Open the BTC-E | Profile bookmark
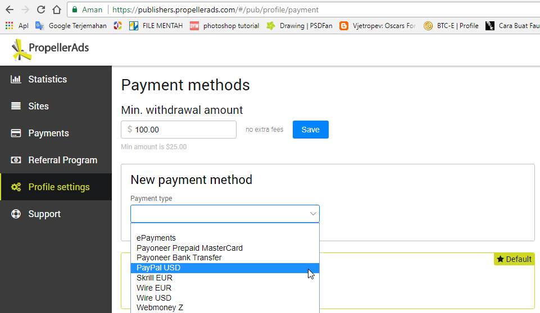This screenshot has width=540, height=313. (451, 25)
